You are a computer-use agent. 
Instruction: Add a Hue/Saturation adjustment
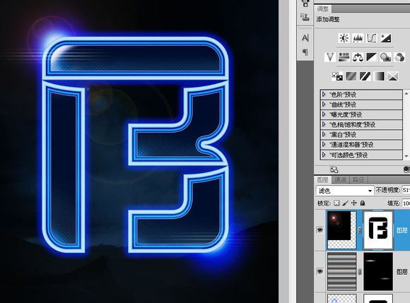click(344, 57)
